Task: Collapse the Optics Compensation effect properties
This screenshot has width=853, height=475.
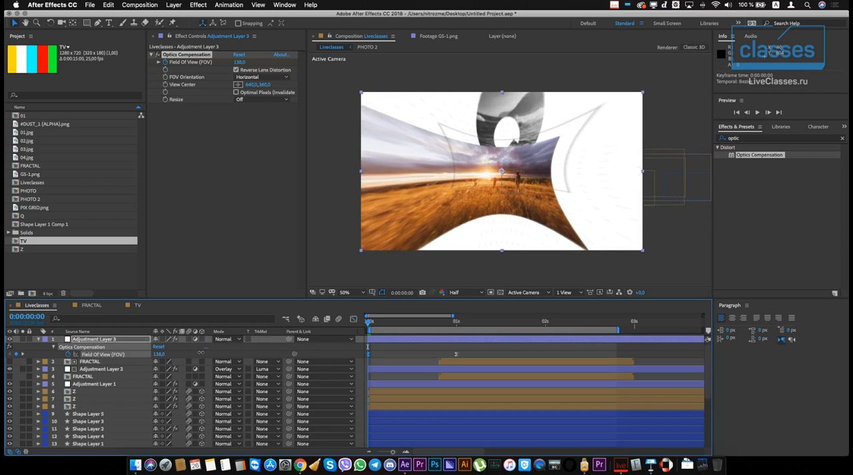Action: 152,54
